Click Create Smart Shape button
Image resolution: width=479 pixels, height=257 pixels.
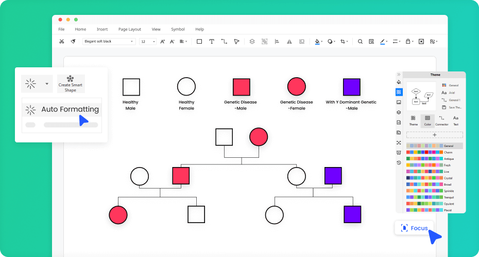point(71,84)
